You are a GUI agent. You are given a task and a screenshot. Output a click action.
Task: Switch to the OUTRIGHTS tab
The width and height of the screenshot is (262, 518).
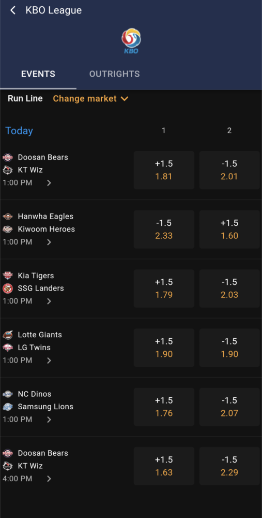114,74
